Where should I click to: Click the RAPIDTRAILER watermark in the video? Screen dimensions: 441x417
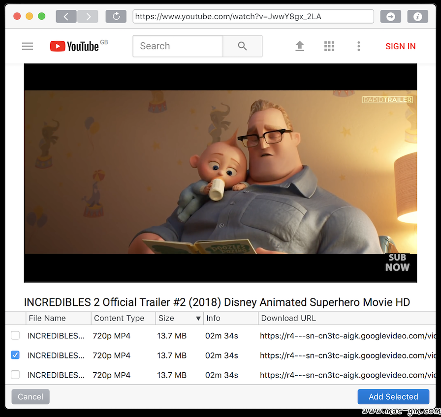387,100
